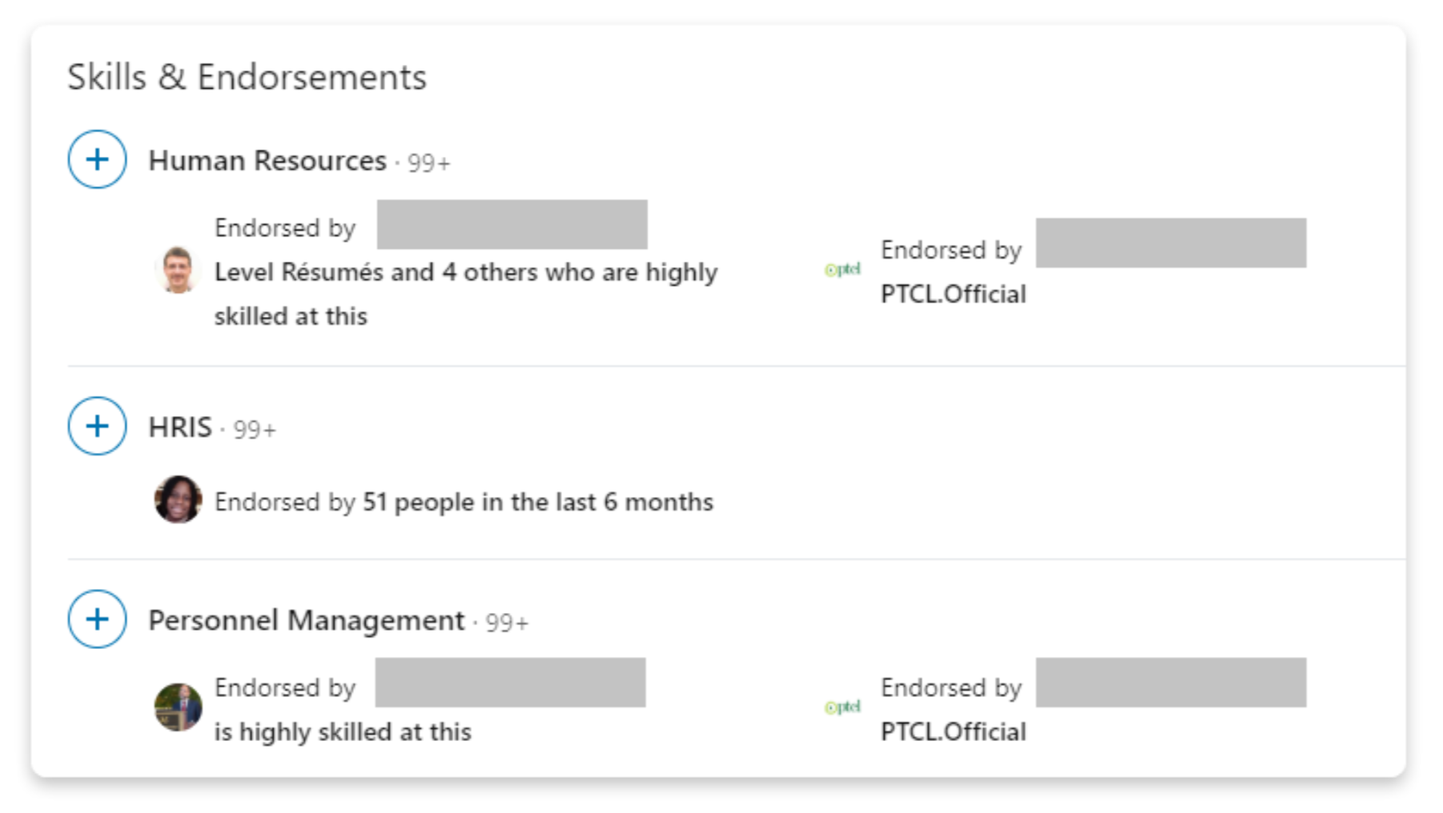Click the PTCL logo under Personnel Management
Screen dimensions: 1443x813
(842, 707)
